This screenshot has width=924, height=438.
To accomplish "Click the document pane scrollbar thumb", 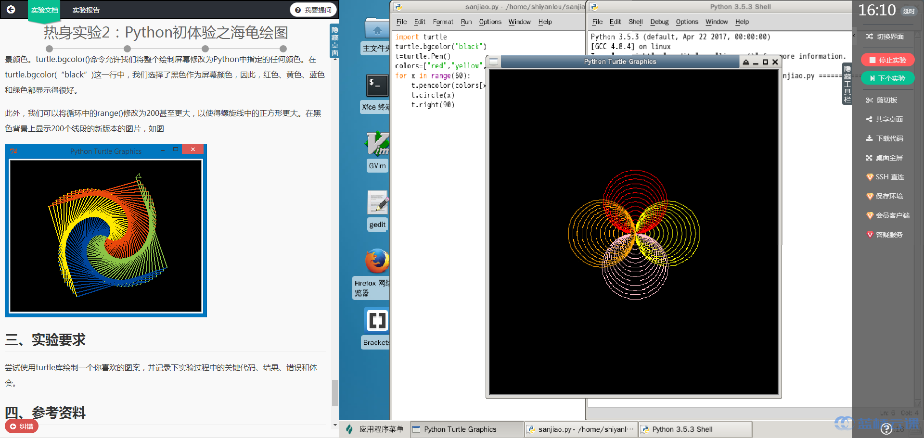I will coord(335,393).
